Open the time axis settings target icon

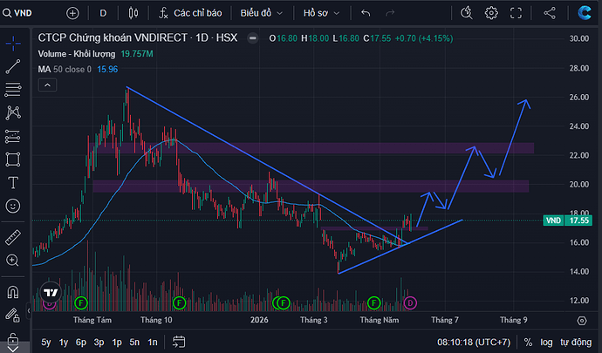coord(582,321)
